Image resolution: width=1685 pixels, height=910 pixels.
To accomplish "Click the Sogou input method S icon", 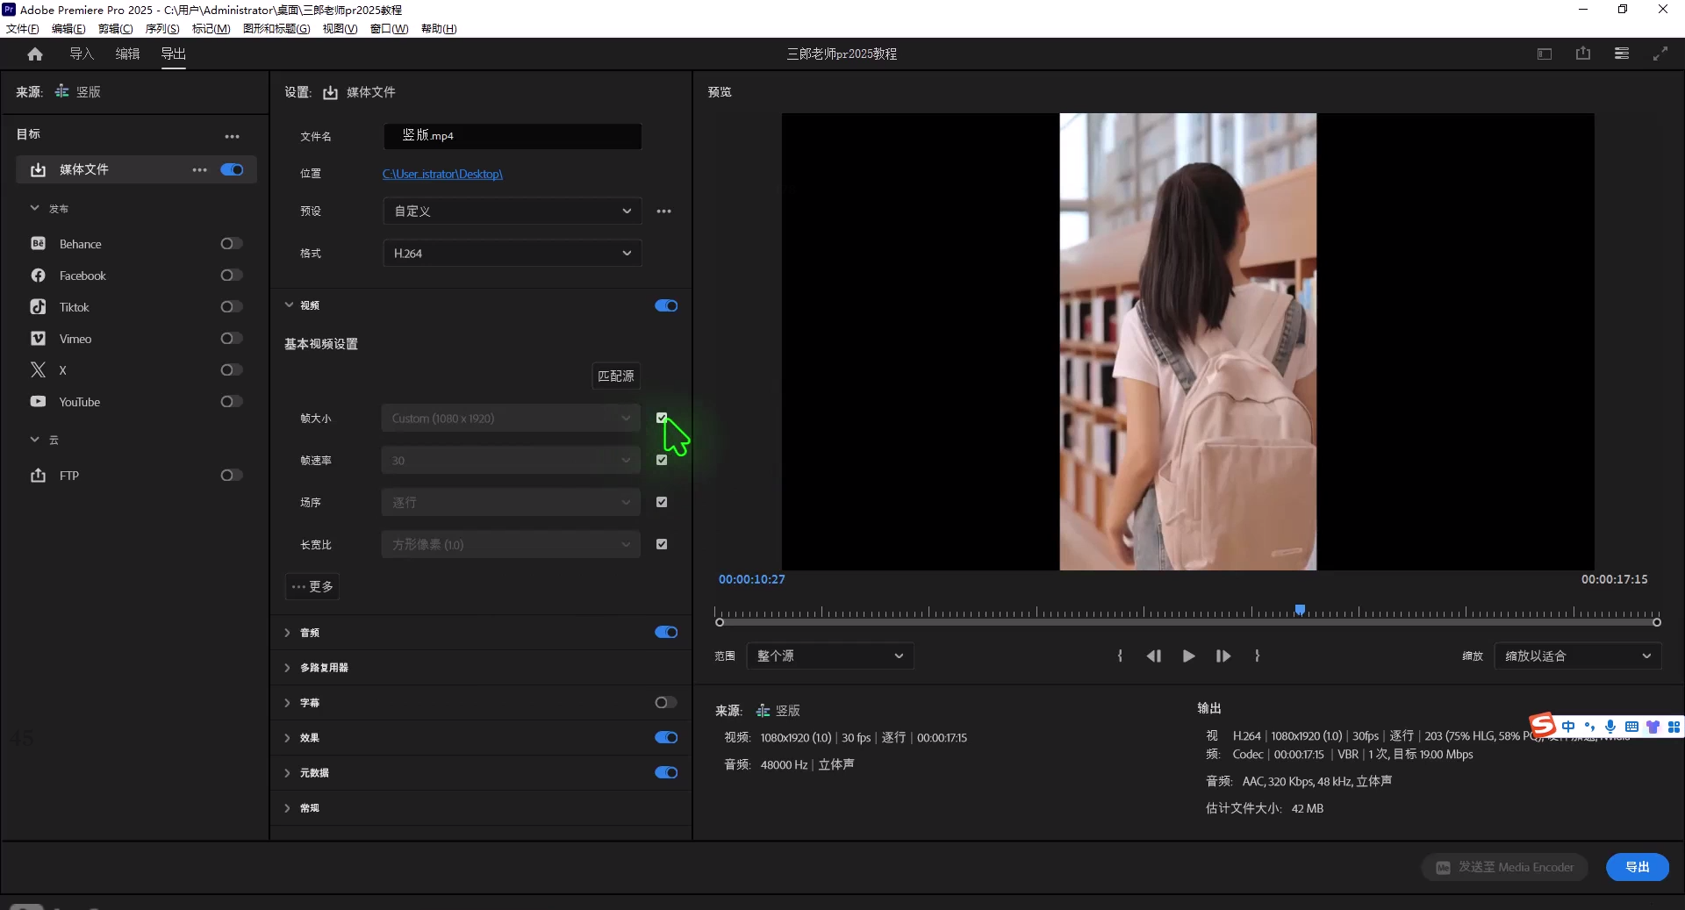I will [x=1543, y=726].
